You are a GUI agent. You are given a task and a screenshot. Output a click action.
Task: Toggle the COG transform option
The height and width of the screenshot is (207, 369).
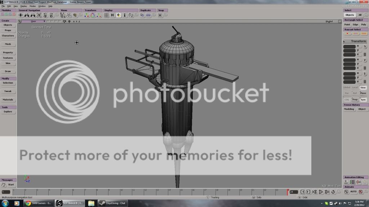[x=347, y=100]
